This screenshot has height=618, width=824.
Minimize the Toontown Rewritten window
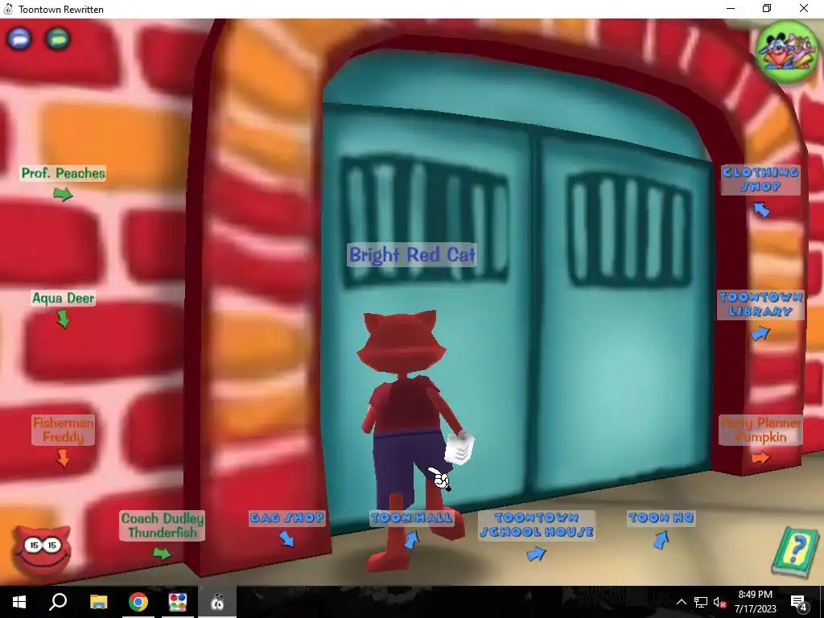[731, 8]
